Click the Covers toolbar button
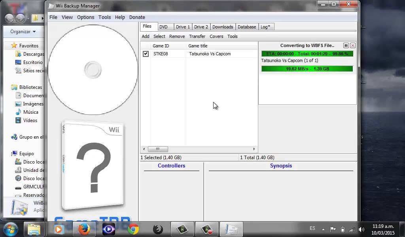 [216, 36]
